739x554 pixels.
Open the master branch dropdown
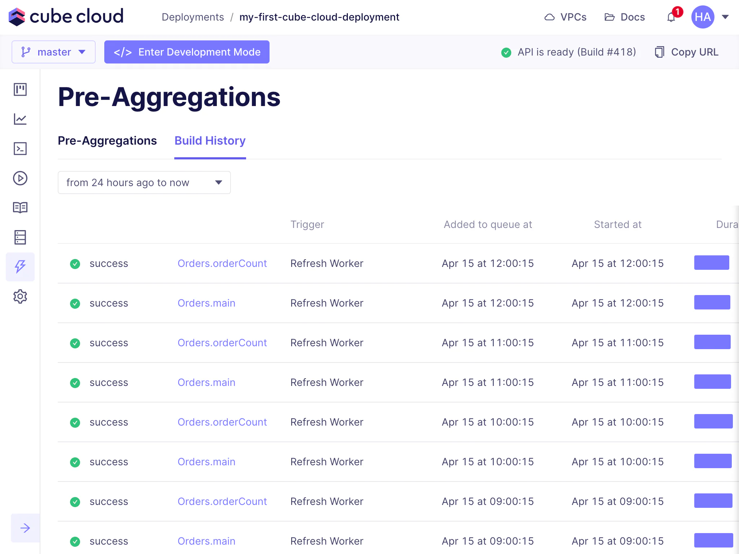[x=53, y=52]
